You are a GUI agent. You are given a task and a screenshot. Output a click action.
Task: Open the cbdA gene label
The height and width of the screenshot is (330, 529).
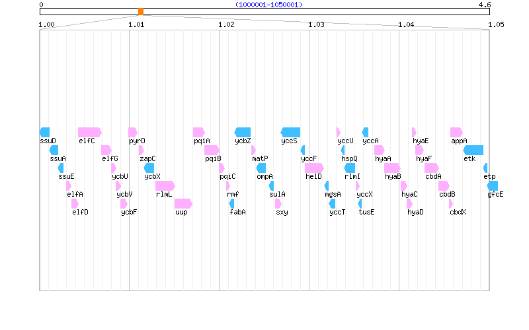pyautogui.click(x=433, y=176)
